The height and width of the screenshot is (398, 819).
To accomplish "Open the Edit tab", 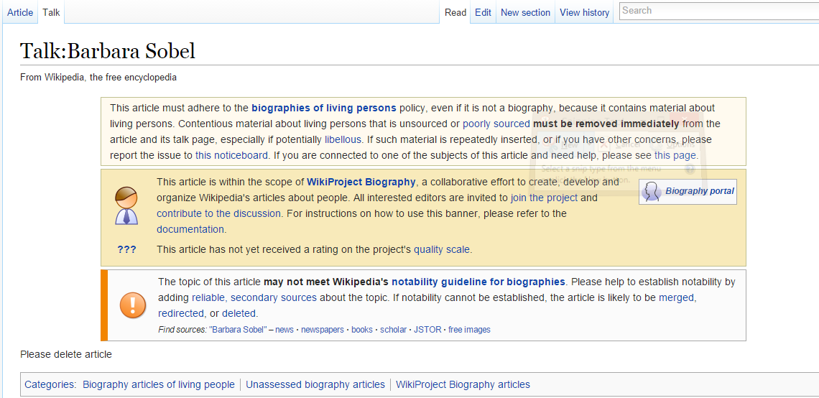I will pos(483,12).
